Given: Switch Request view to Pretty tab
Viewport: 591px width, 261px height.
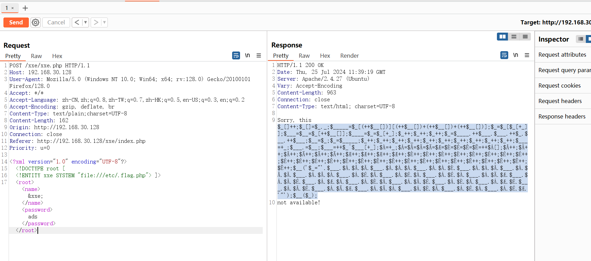Looking at the screenshot, I should (x=13, y=56).
